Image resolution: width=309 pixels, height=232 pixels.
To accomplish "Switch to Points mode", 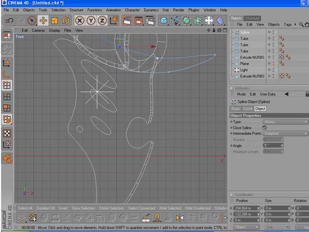I will 7,85.
